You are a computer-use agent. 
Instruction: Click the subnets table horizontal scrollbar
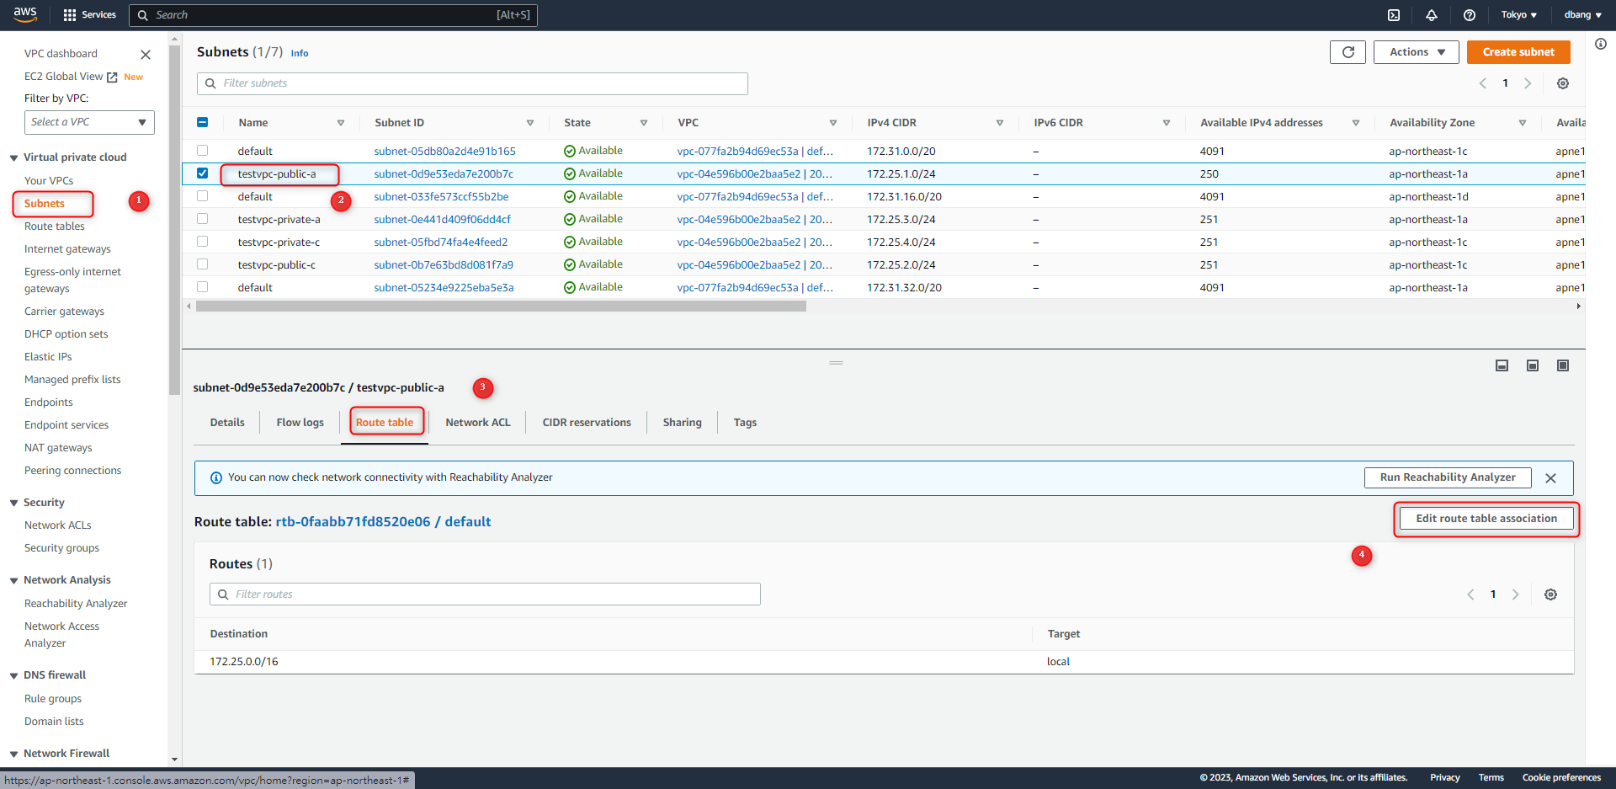pos(501,307)
